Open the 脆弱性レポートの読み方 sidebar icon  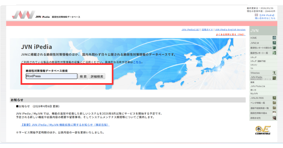click(x=274, y=48)
